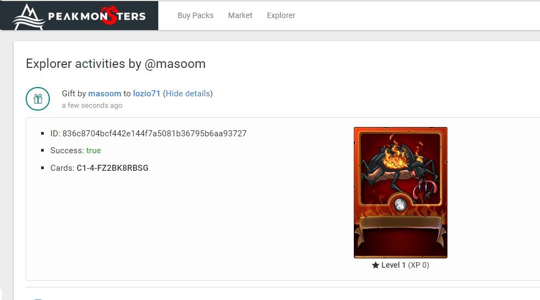Click the fire element badge on the card
The height and width of the screenshot is (300, 540).
(x=400, y=205)
